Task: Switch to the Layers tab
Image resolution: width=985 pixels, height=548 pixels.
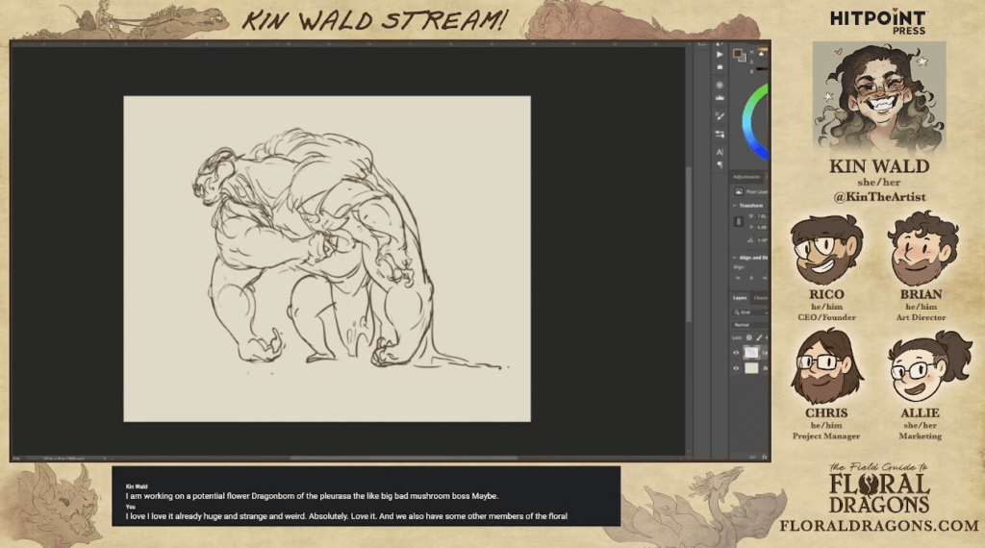Action: (x=741, y=298)
